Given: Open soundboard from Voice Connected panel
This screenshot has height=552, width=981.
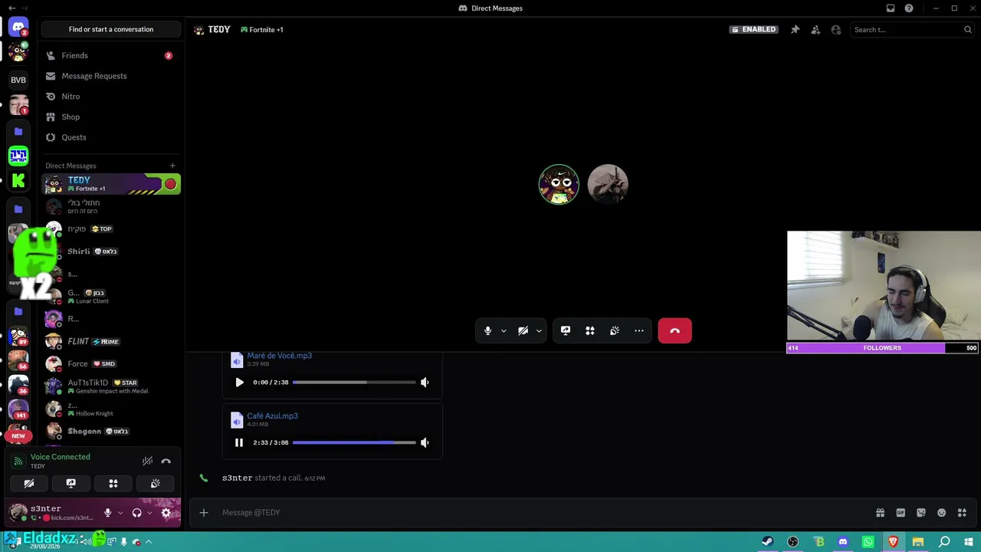Looking at the screenshot, I should (x=156, y=484).
